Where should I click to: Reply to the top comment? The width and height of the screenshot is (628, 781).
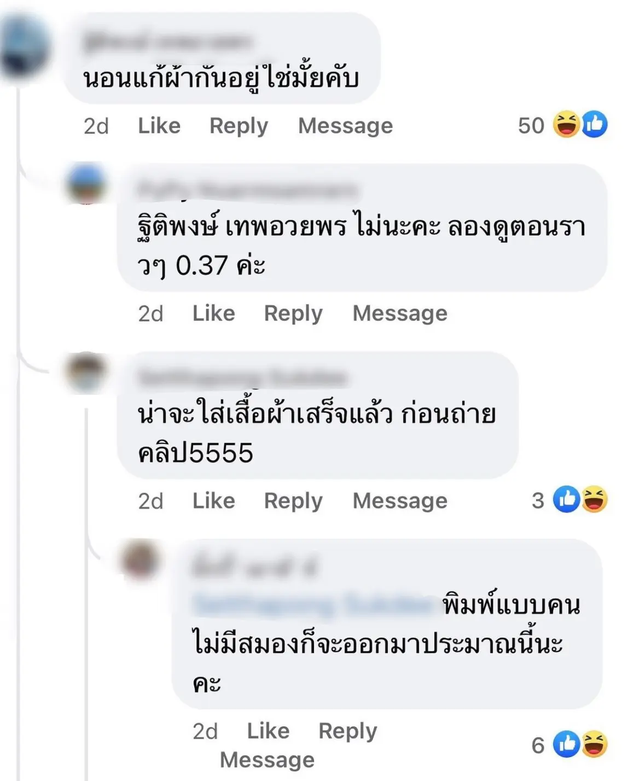coord(239,126)
